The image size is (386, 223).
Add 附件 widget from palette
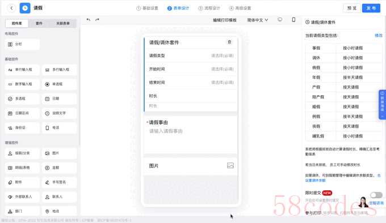(x=22, y=182)
